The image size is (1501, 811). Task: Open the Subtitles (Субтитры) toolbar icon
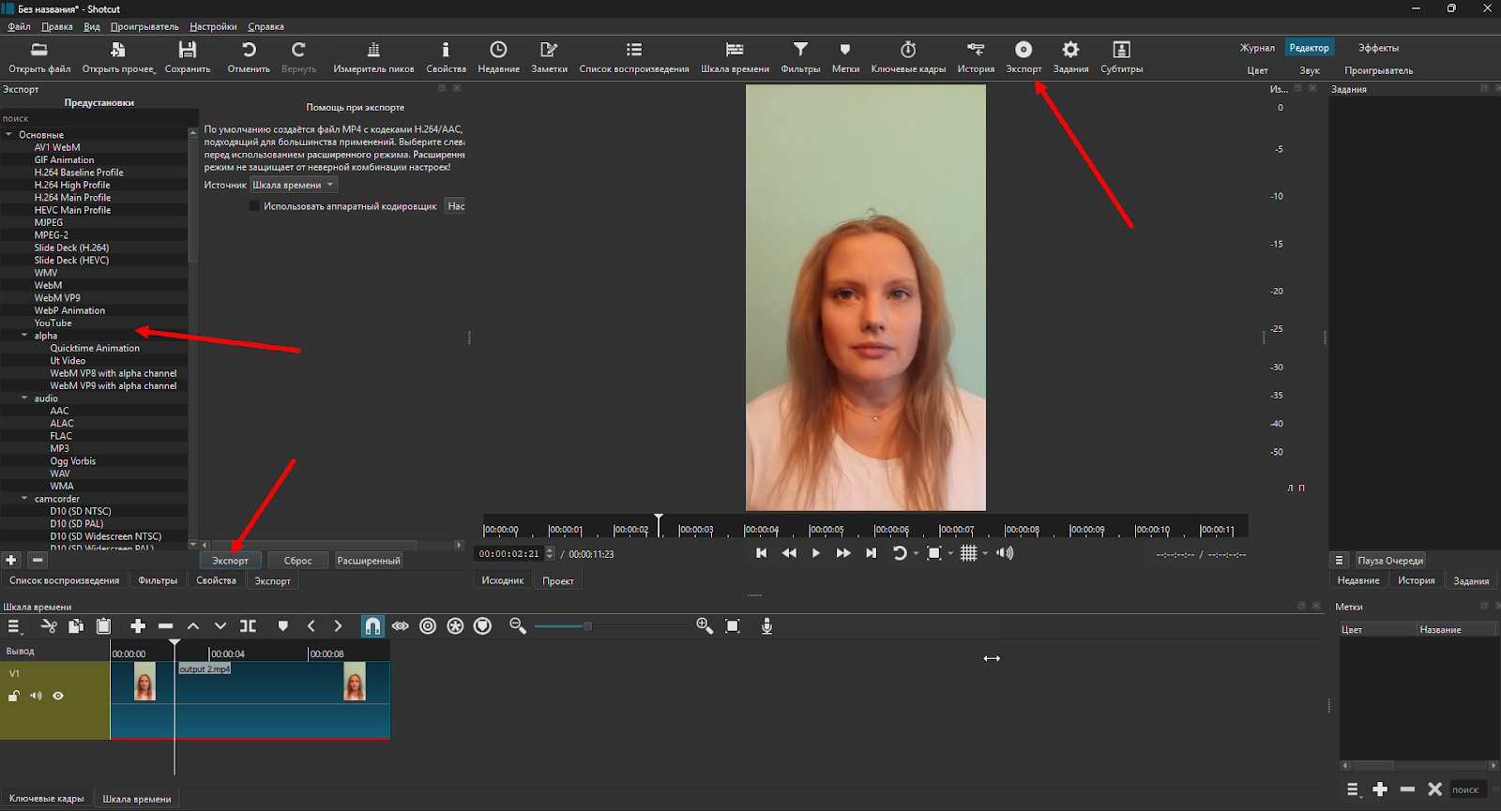pyautogui.click(x=1121, y=51)
